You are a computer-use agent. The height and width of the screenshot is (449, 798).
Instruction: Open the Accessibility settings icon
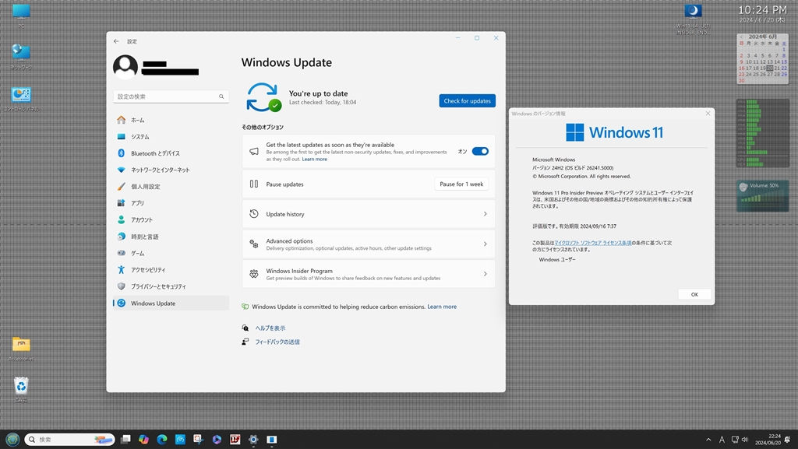coord(121,270)
